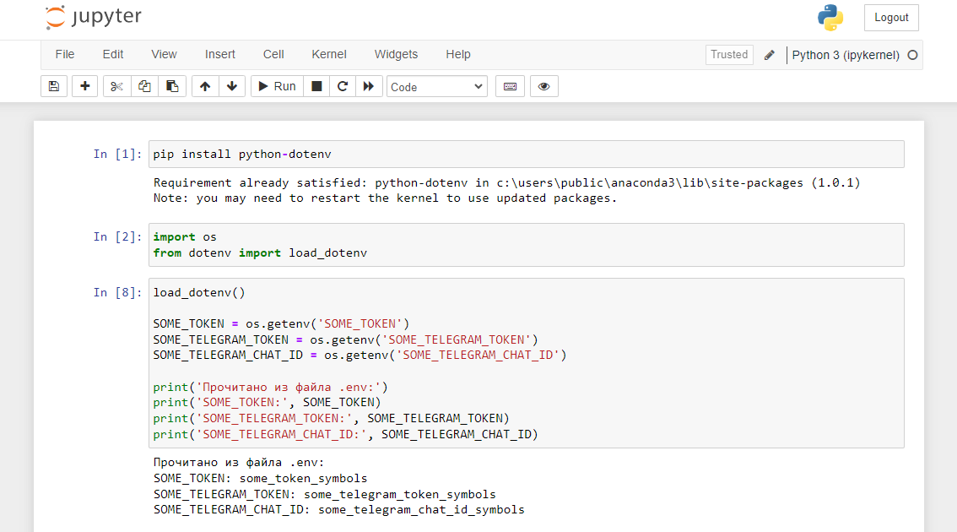957x532 pixels.
Task: Click code line SOME_TELEGRAM_CHAT_ID = os.getenv
Action: 360,355
